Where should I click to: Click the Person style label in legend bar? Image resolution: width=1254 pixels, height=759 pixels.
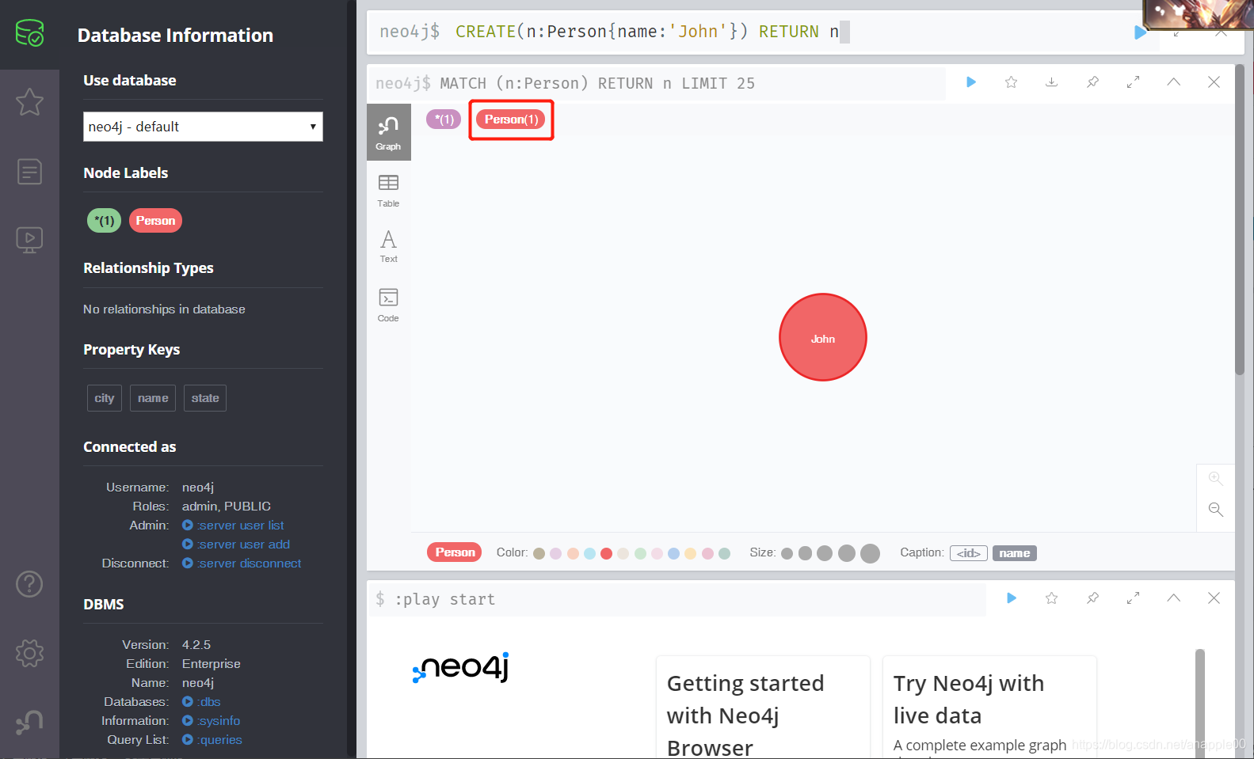click(x=455, y=552)
